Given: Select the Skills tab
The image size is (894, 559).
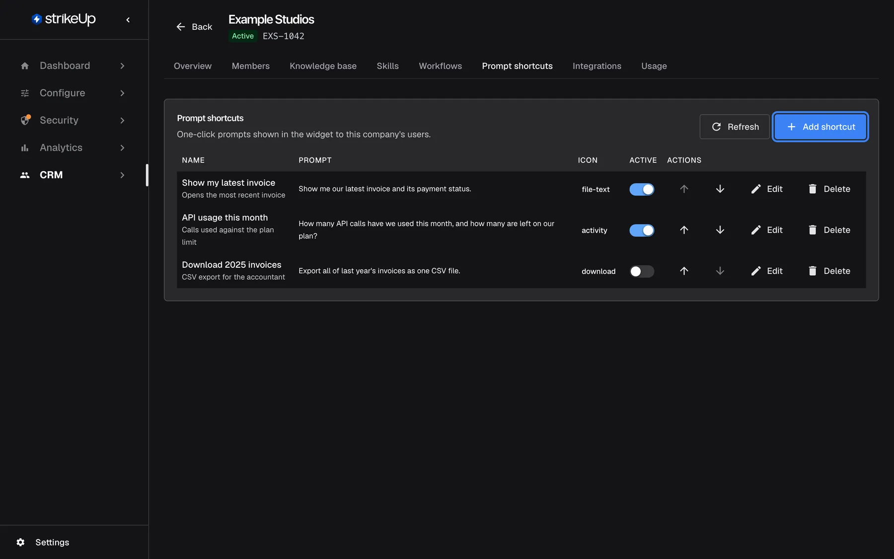Looking at the screenshot, I should click(387, 66).
